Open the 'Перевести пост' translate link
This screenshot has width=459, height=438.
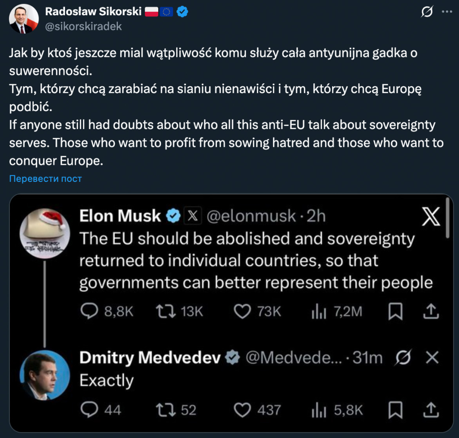tap(44, 178)
